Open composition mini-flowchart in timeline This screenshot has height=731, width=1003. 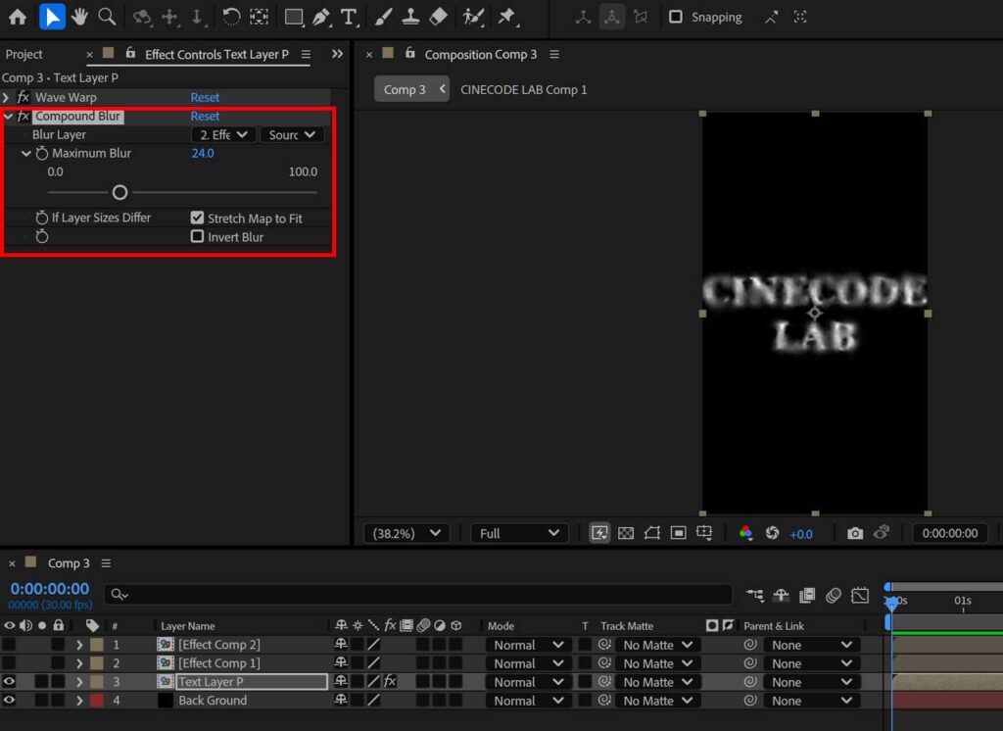[x=755, y=596]
